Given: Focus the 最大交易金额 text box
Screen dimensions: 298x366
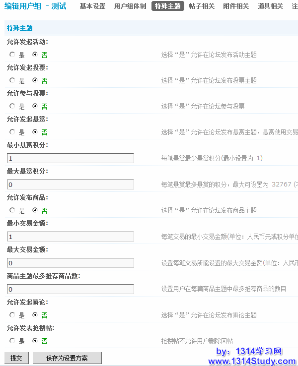Looking at the screenshot, I should (x=71, y=263).
